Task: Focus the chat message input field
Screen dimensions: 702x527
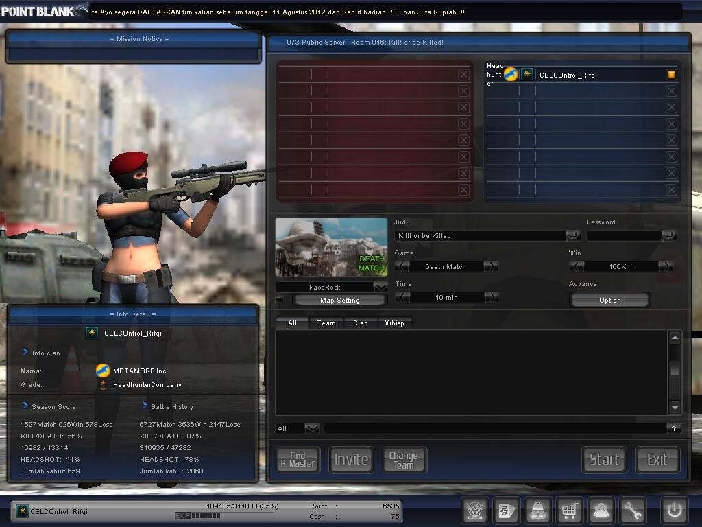Action: coord(495,429)
